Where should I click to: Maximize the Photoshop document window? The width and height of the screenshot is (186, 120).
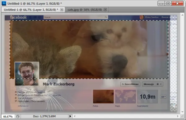(x=168, y=3)
